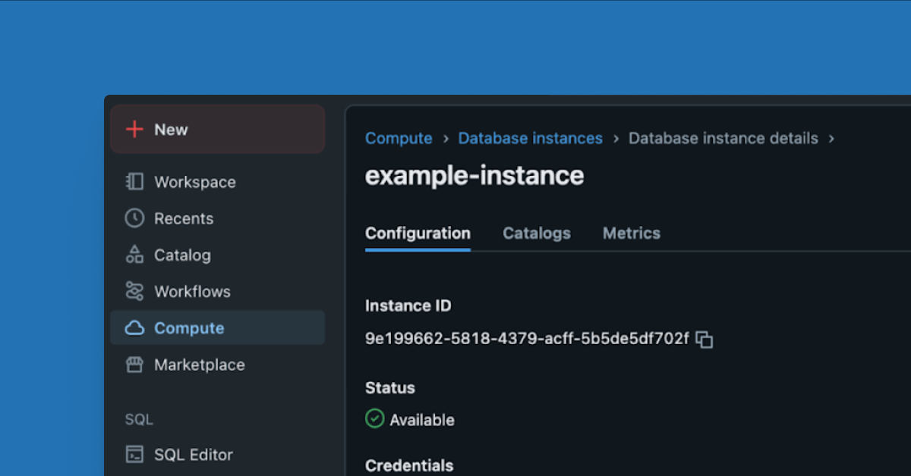The width and height of the screenshot is (911, 476).
Task: Click the New button label text
Action: (x=171, y=130)
